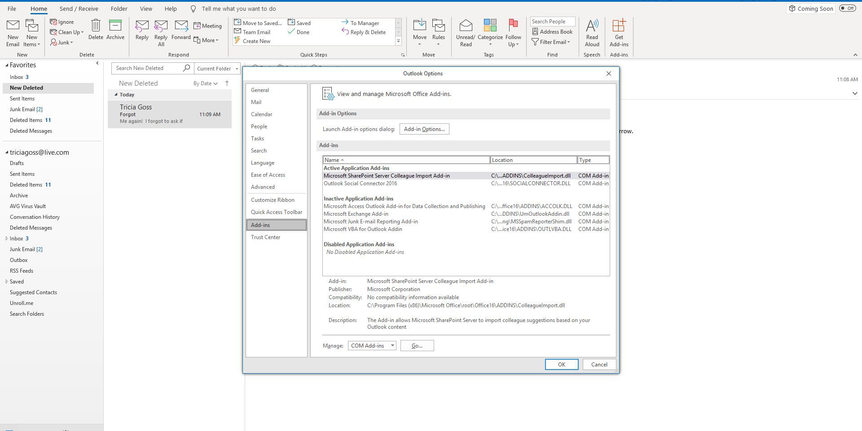This screenshot has width=862, height=431.
Task: Click the Go... button
Action: click(417, 346)
